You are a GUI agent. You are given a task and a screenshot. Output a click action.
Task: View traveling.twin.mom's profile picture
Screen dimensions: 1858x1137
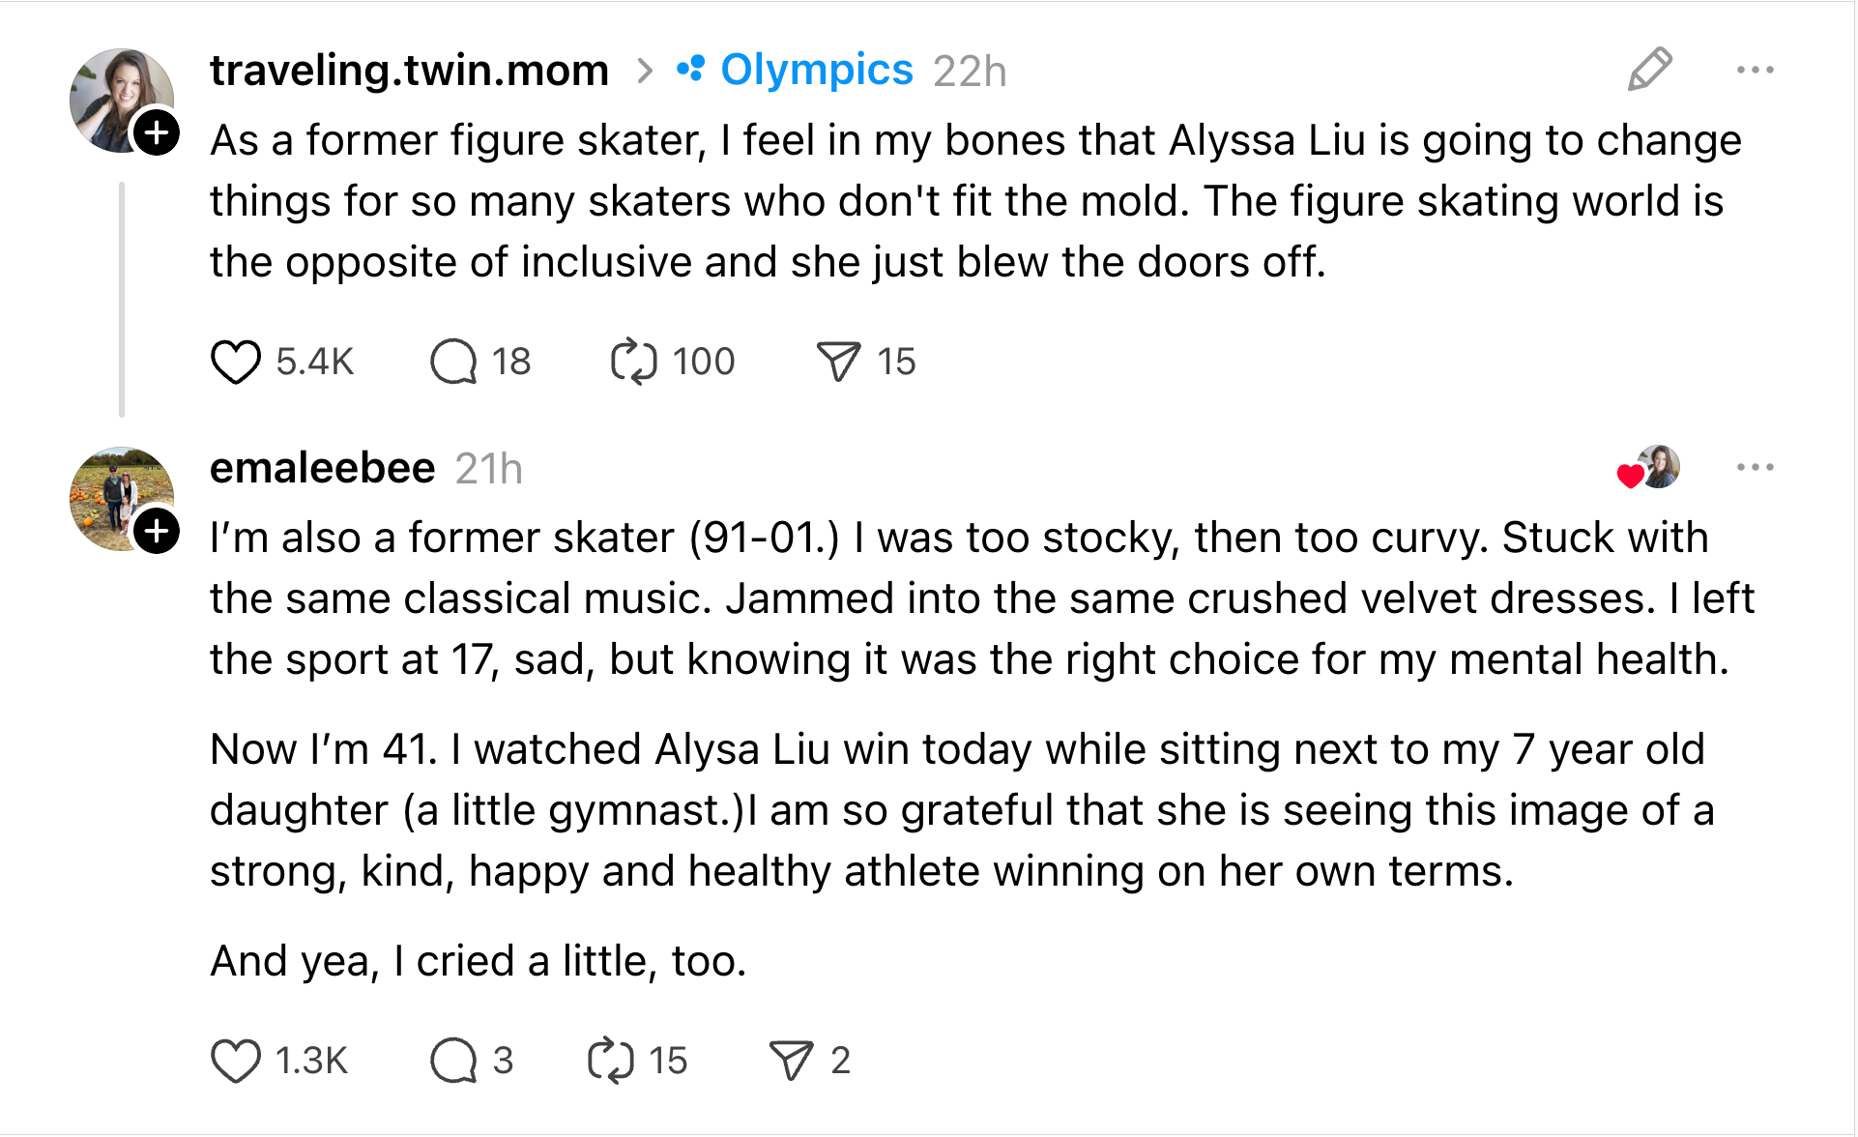[115, 95]
